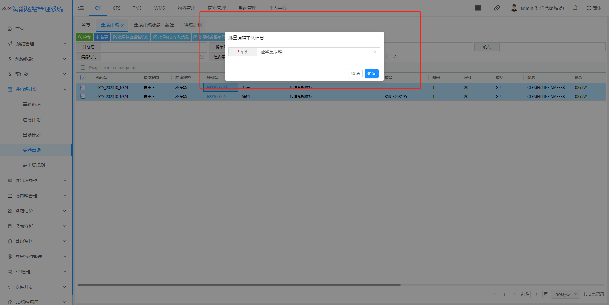Click the page number input field

[x=536, y=294]
